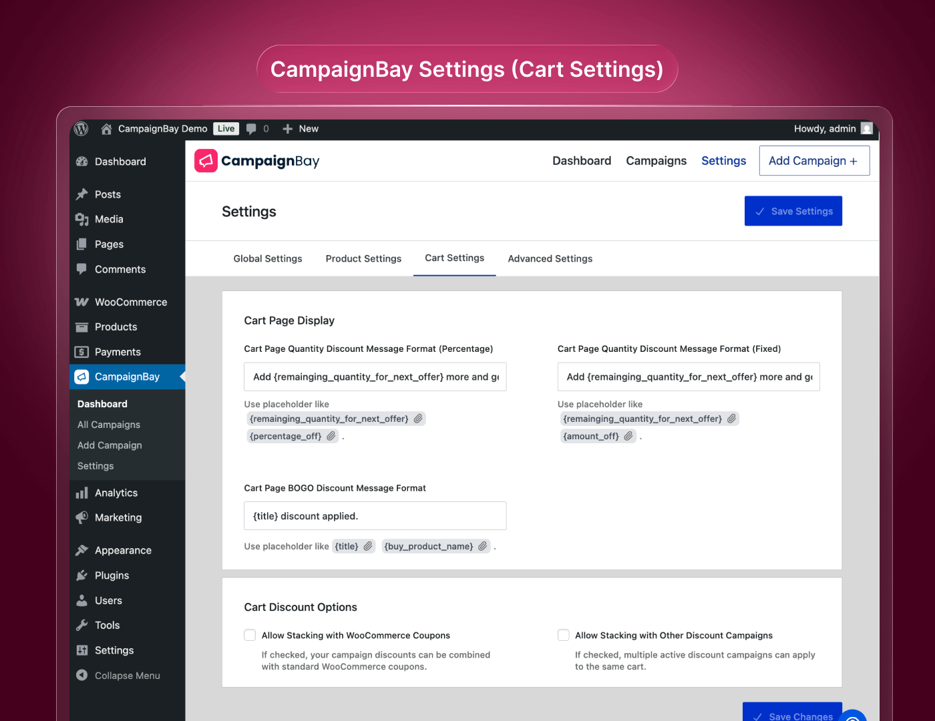Click the BOGO Discount Message Format field

pyautogui.click(x=375, y=516)
